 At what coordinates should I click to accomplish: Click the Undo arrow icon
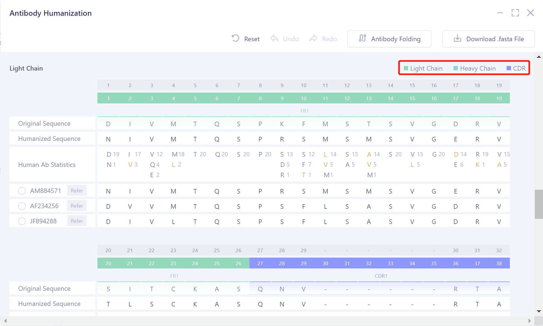(274, 39)
